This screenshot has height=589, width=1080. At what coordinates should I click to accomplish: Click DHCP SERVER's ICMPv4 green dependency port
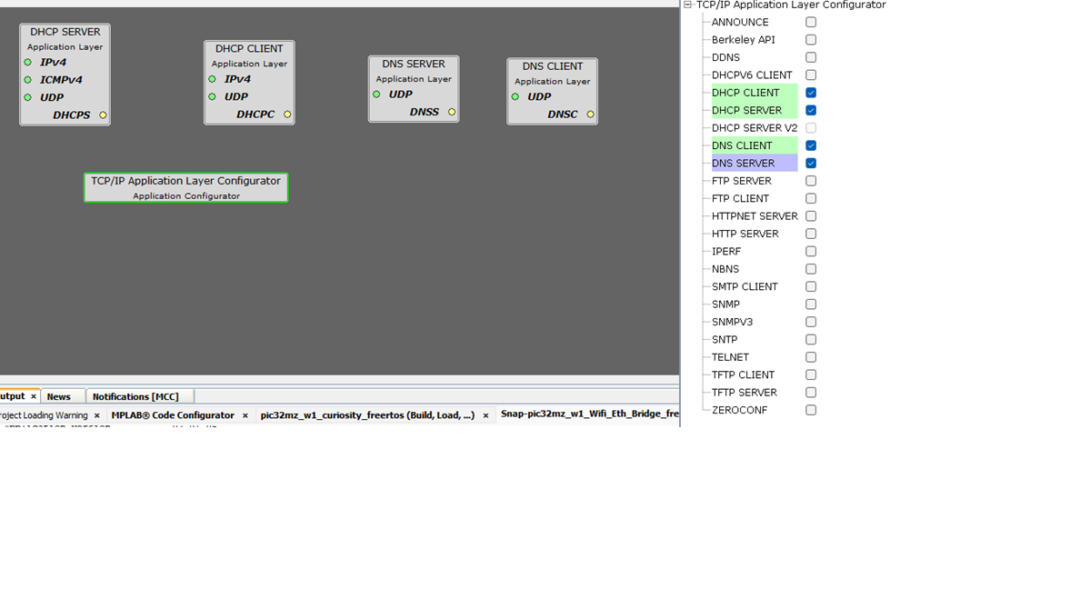pos(27,80)
